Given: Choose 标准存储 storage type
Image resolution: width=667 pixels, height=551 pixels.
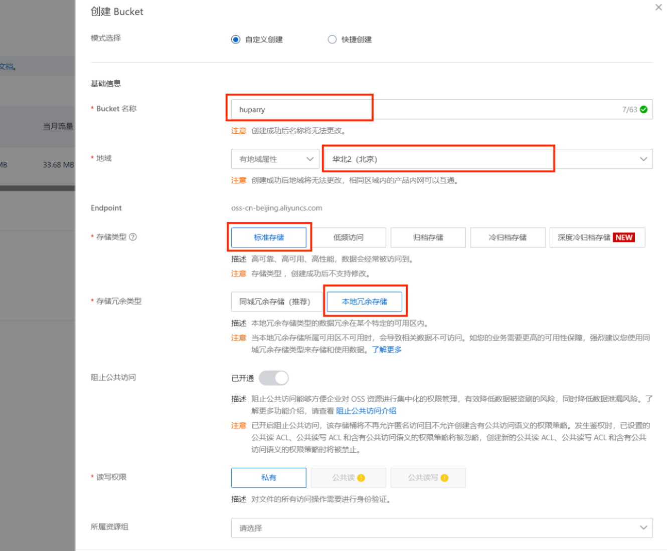Looking at the screenshot, I should click(269, 237).
